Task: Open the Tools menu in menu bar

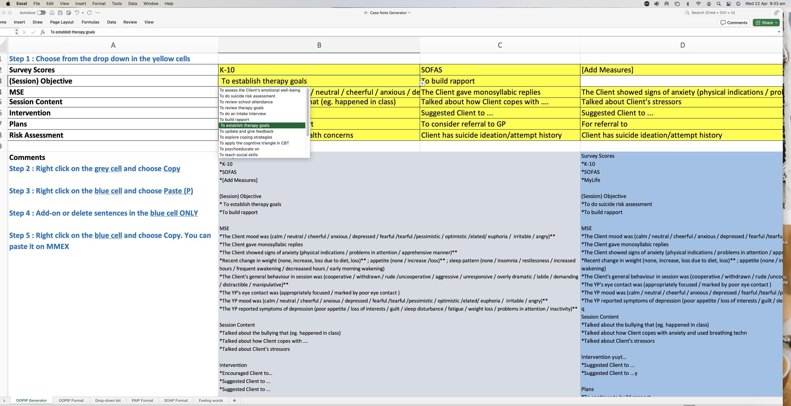Action: [x=117, y=4]
